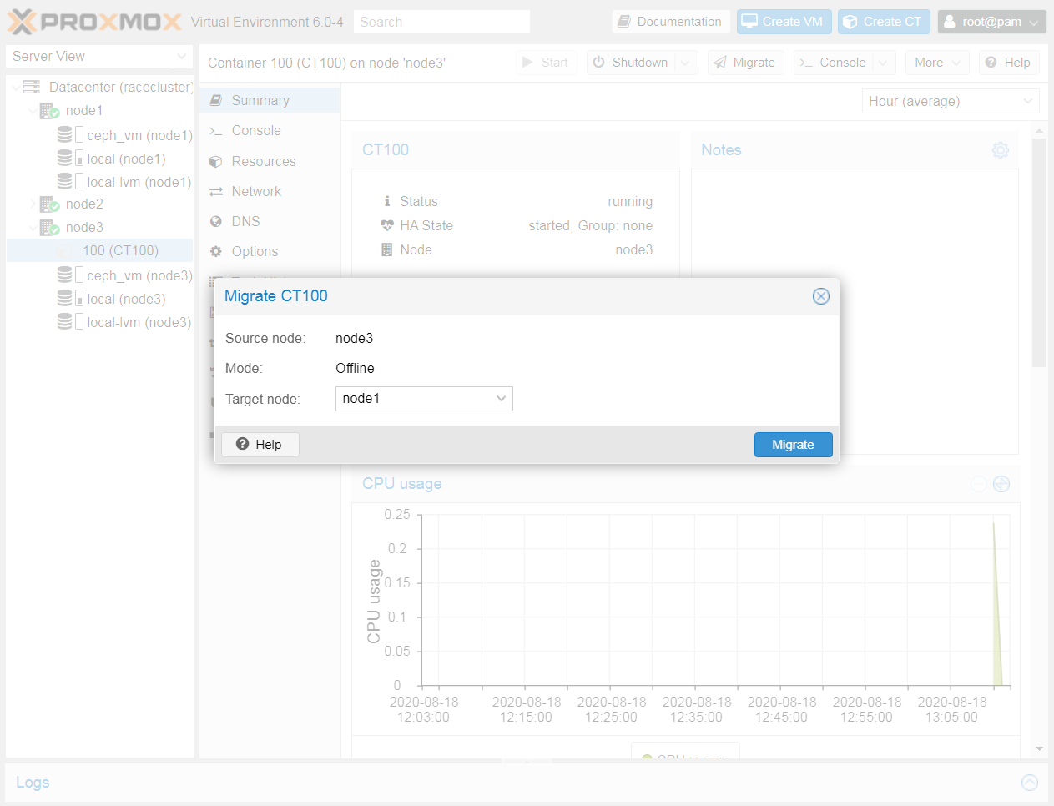Select Datacenter (racecluster) in tree
1054x806 pixels.
pos(121,87)
